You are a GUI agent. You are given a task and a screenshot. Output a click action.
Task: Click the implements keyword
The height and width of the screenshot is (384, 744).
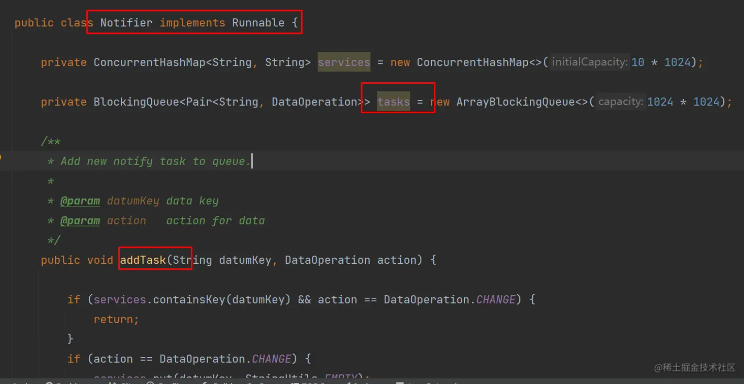point(192,23)
